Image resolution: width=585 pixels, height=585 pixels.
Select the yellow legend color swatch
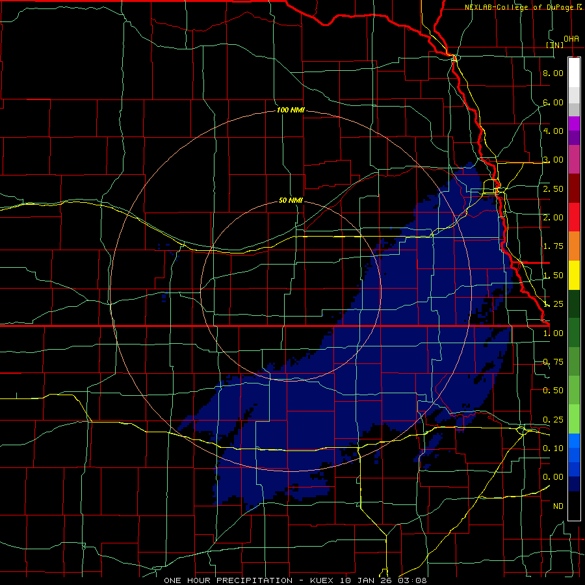574,276
